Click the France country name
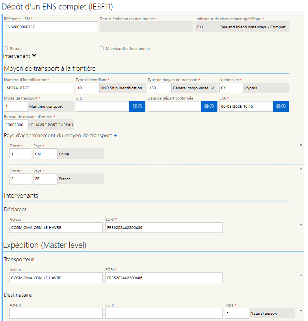The image size is (308, 321). tap(65, 179)
